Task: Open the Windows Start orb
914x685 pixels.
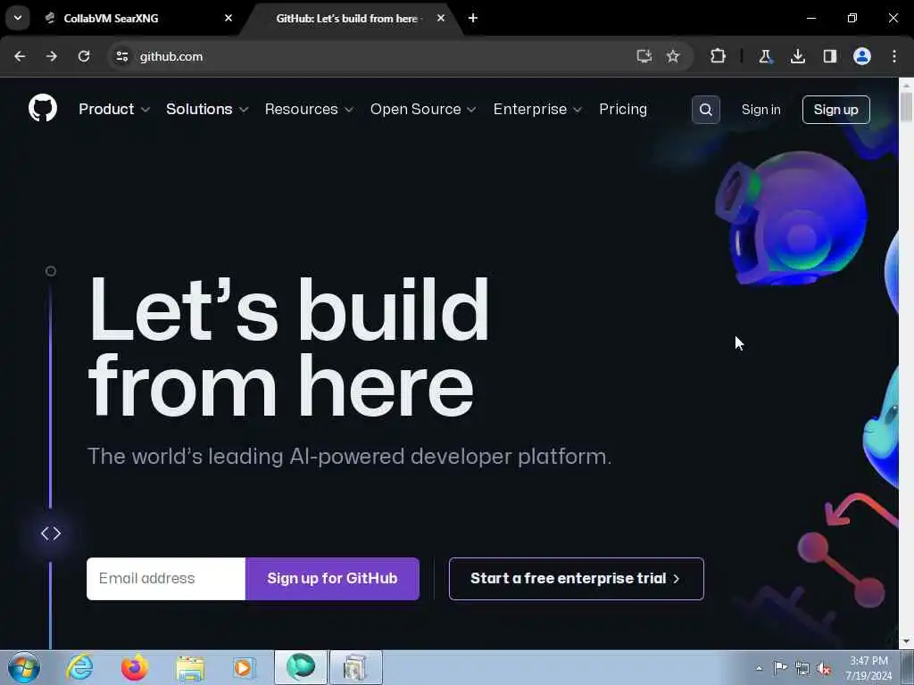Action: 24,667
